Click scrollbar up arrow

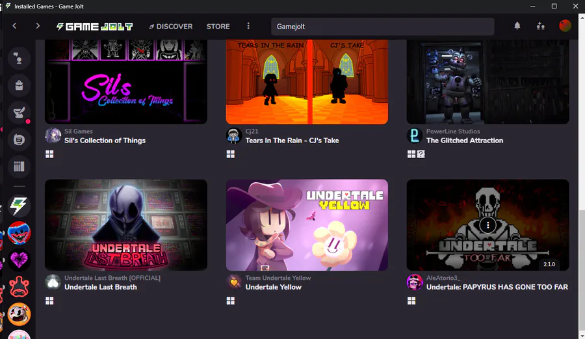(x=582, y=16)
